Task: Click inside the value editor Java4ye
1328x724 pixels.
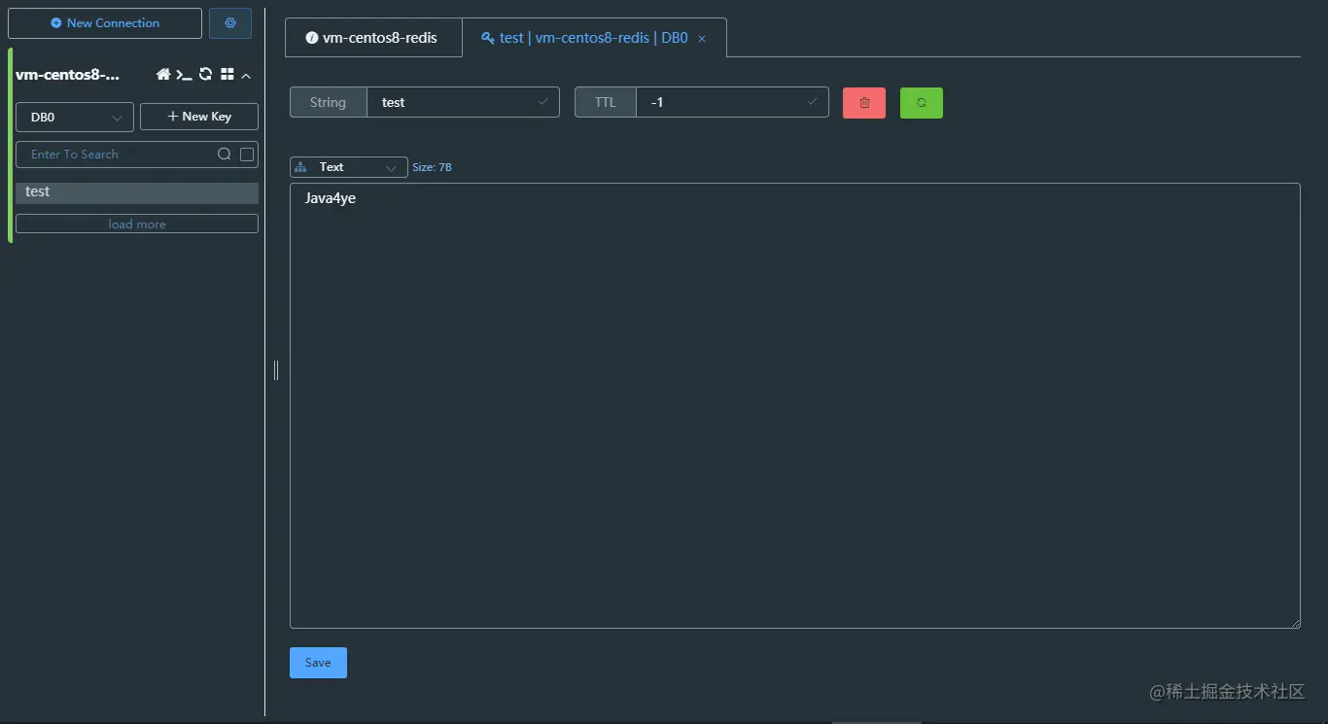Action: pyautogui.click(x=795, y=405)
